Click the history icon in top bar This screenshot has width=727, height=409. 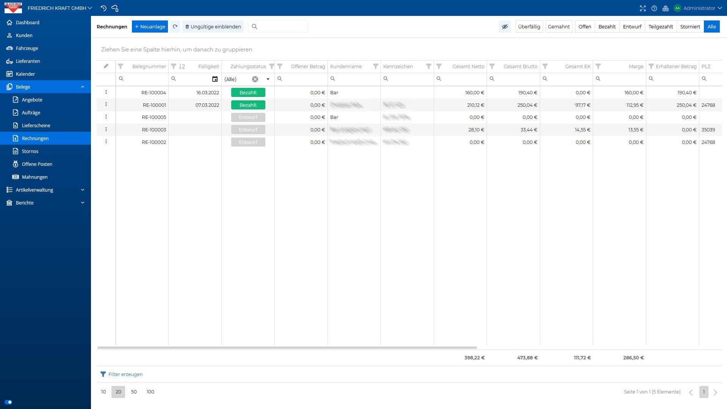click(103, 8)
